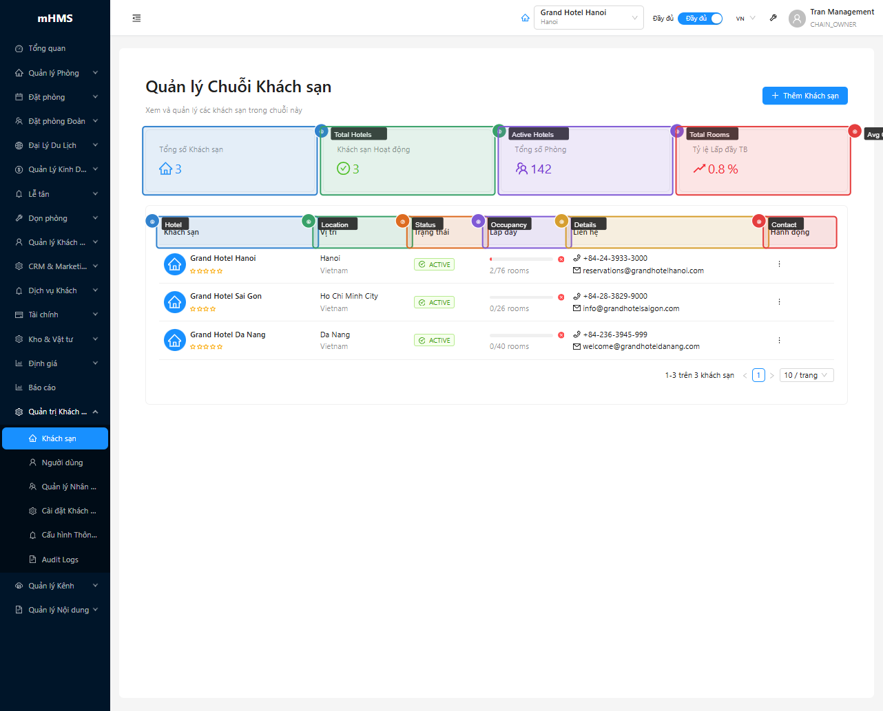Click the sidebar collapse menu icon

click(136, 19)
